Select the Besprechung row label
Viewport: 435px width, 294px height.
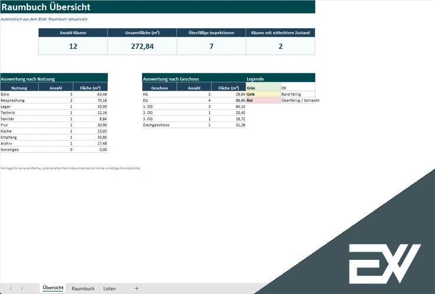point(19,100)
